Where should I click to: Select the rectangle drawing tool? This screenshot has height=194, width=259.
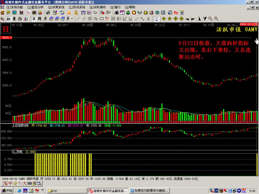[x=102, y=19]
